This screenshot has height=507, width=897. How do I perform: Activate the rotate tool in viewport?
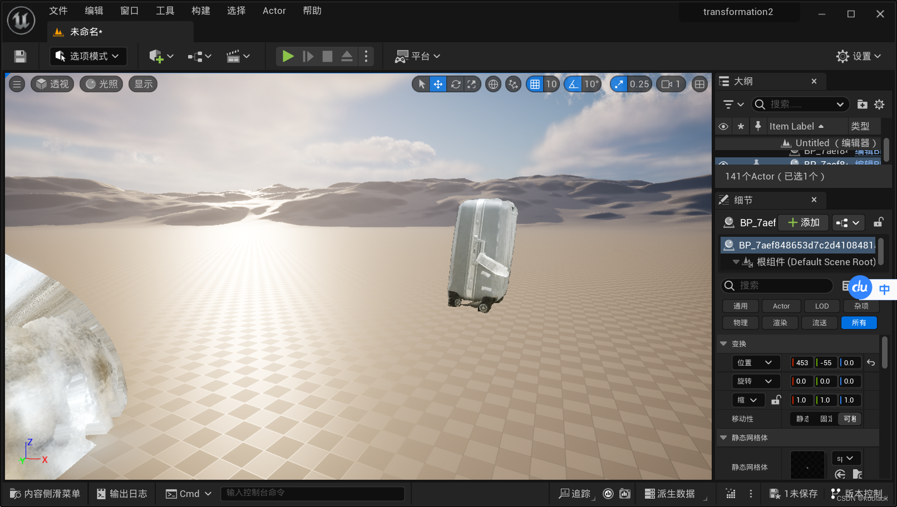(x=455, y=84)
